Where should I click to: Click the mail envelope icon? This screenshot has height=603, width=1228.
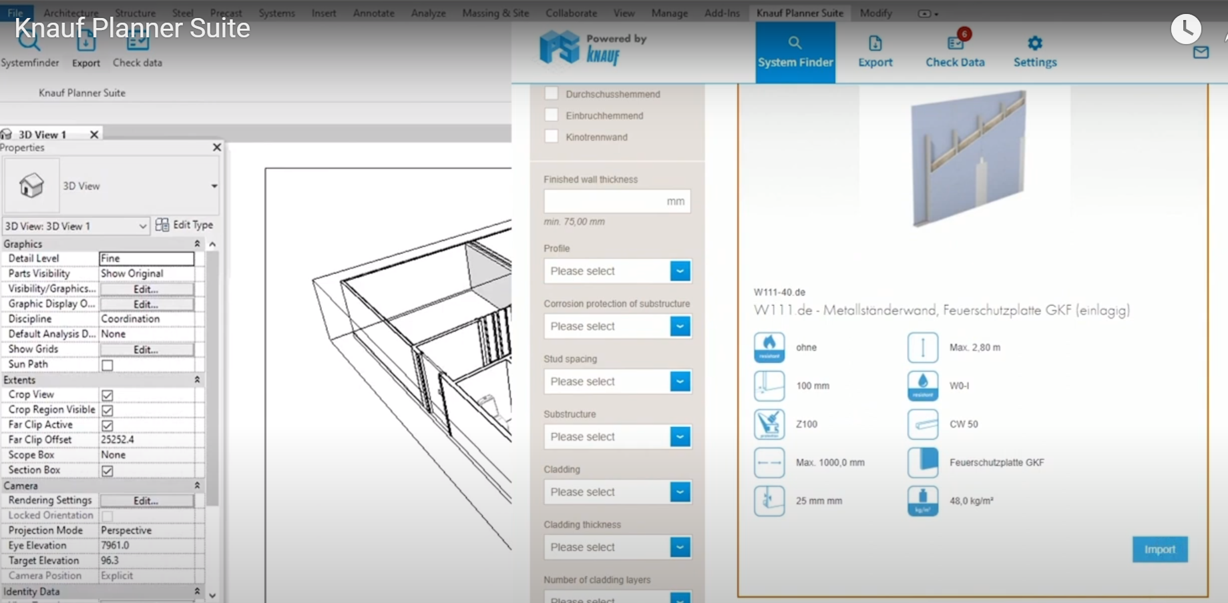(x=1201, y=52)
